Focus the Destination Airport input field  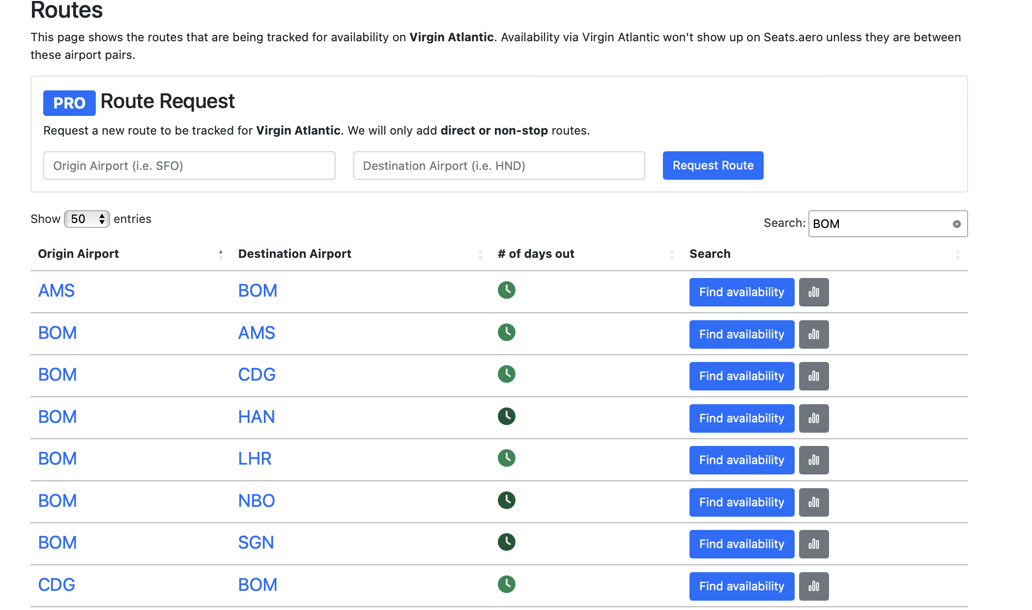pos(499,166)
